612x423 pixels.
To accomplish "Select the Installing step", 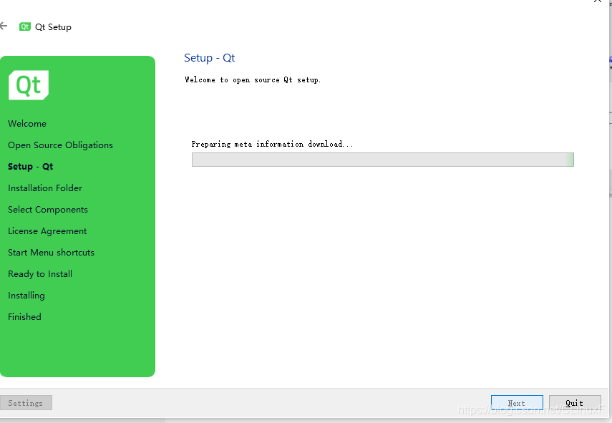I will 26,296.
